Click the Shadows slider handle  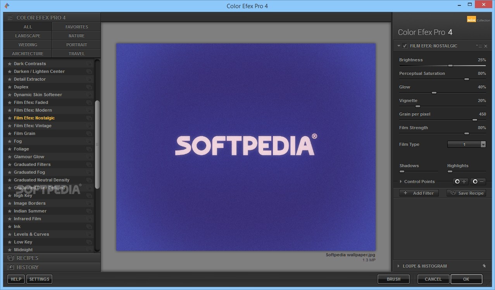[402, 171]
